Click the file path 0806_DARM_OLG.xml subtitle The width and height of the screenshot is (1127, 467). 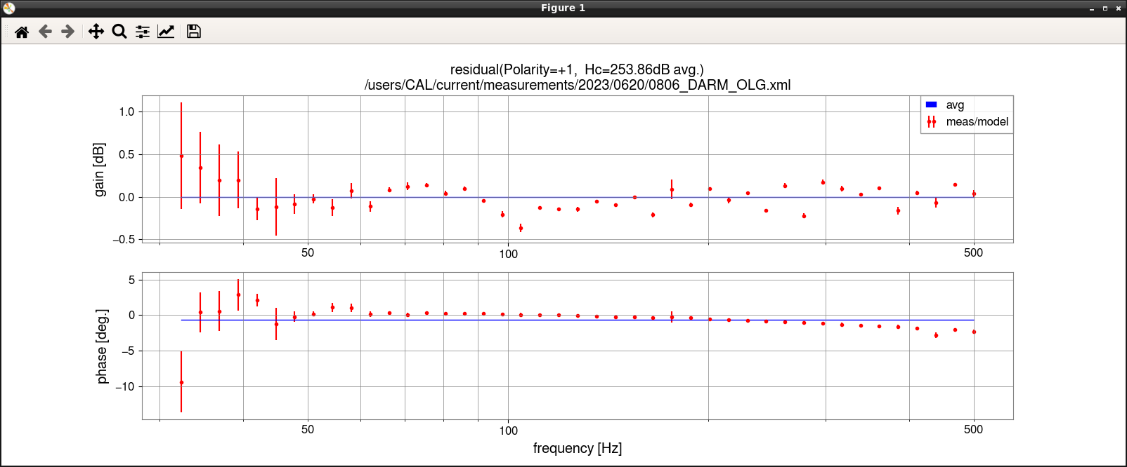[578, 85]
